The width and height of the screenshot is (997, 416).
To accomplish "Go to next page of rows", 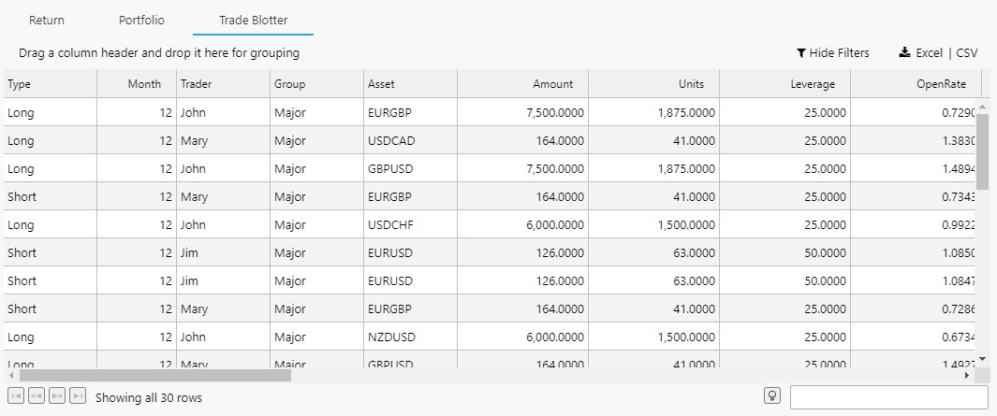I will click(58, 396).
